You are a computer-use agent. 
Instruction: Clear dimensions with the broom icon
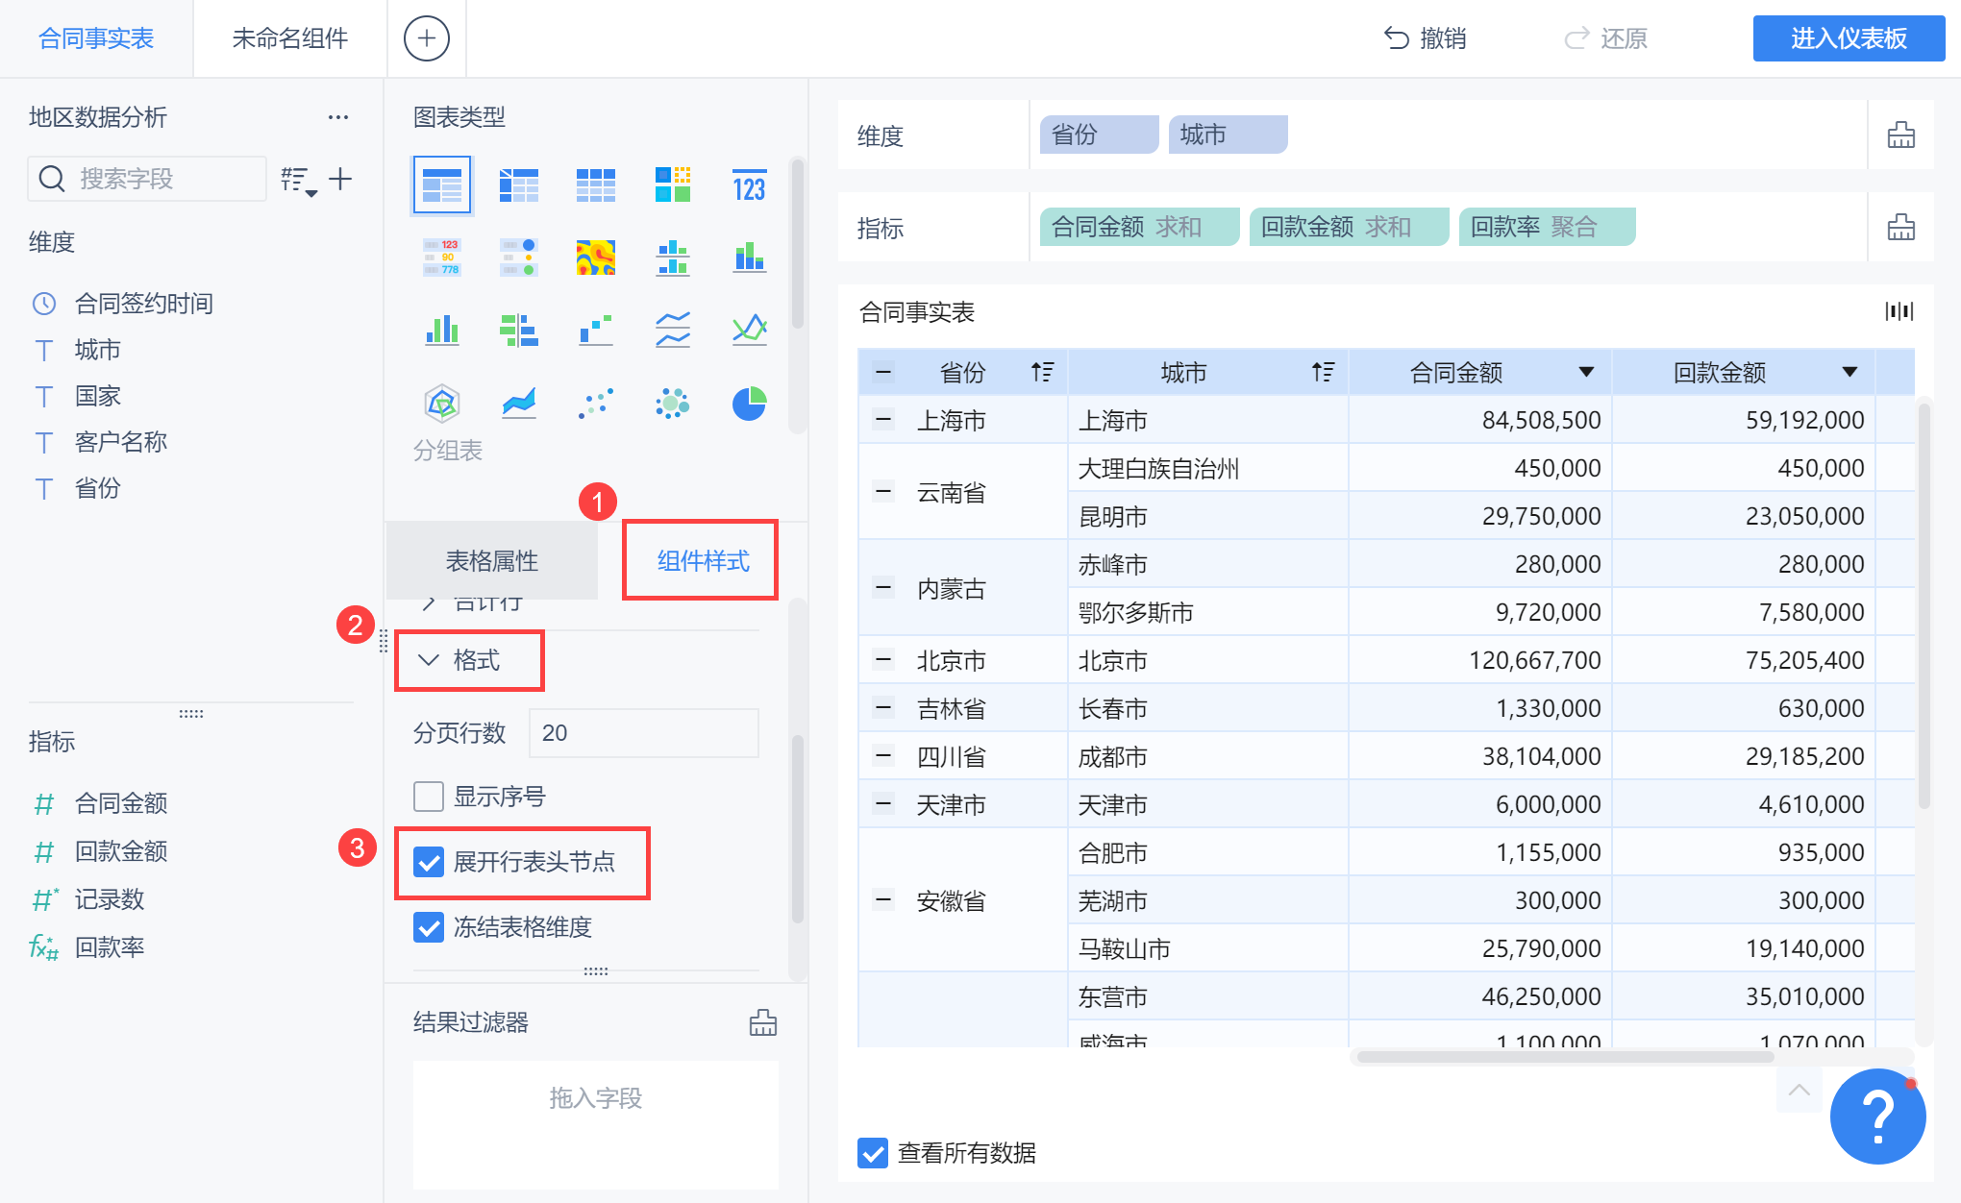tap(1900, 135)
